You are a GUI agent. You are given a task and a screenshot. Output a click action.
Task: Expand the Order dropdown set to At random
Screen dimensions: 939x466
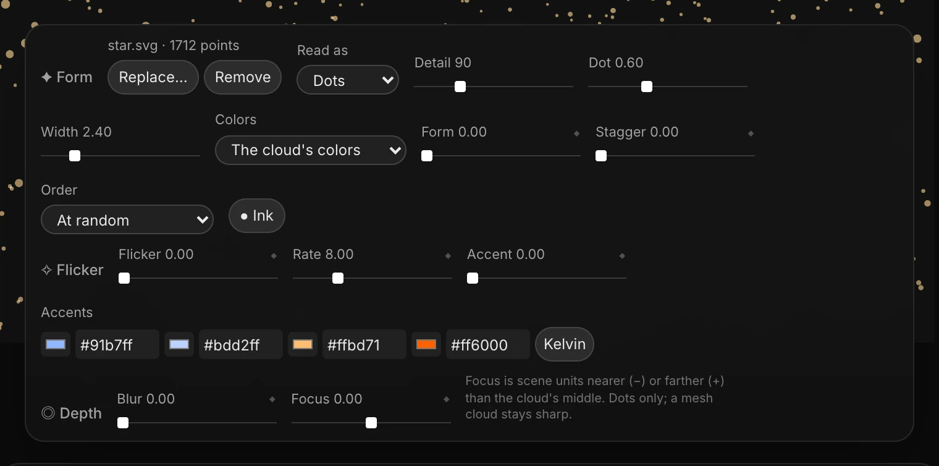tap(127, 220)
